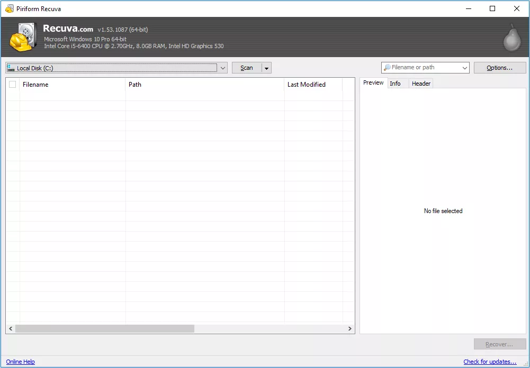Open the Options dialog
530x368 pixels.
coord(499,68)
